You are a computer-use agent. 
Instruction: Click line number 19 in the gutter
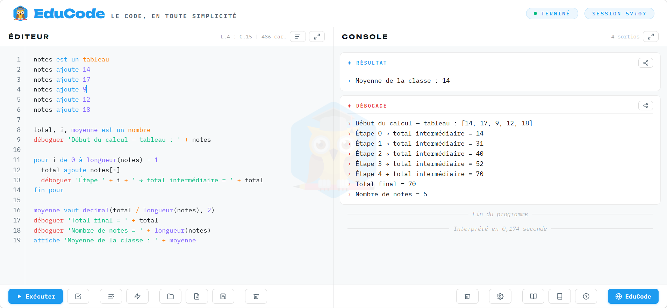coord(17,240)
